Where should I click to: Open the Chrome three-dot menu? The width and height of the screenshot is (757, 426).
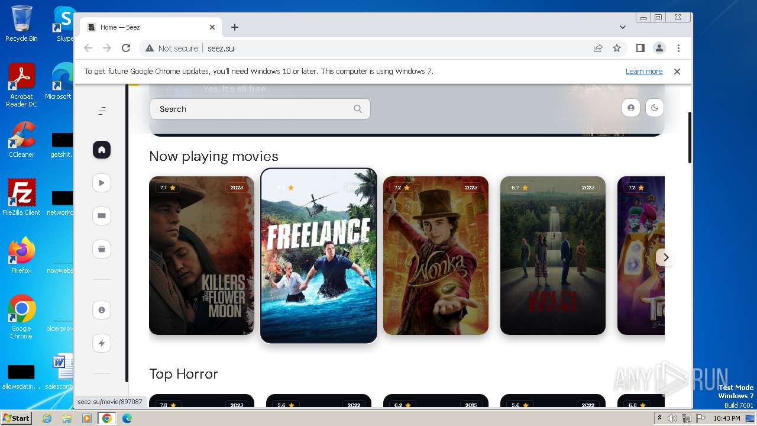tap(678, 49)
